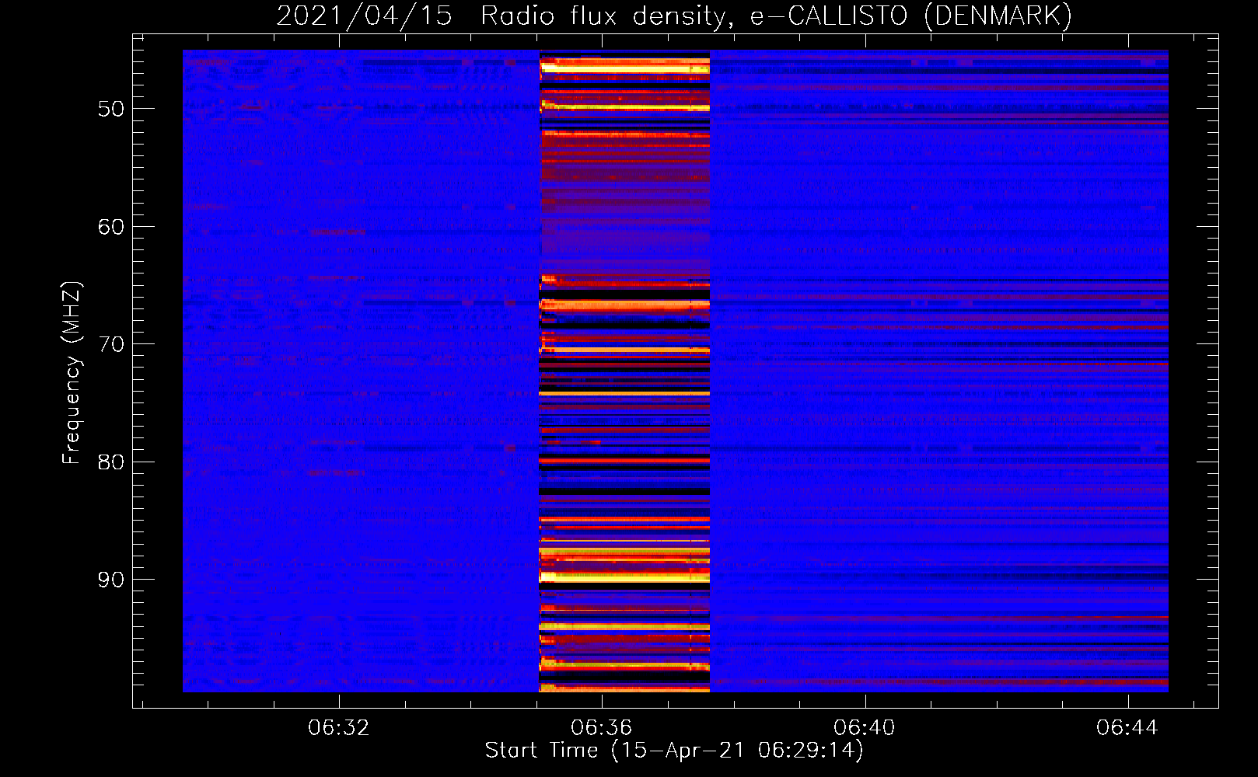Click the 06:32 time tick label
1258x777 pixels.
click(x=338, y=727)
